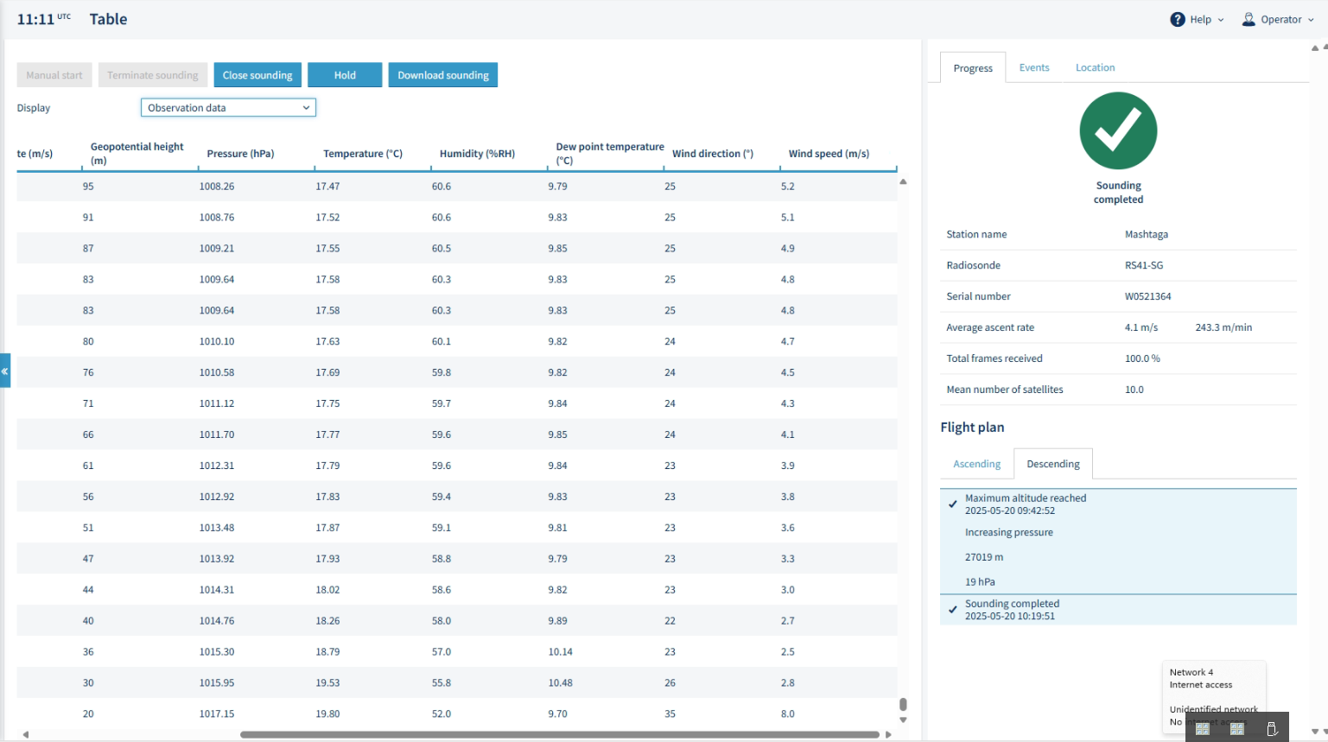1328x742 pixels.
Task: Open the Display Observation data dropdown
Action: (228, 107)
